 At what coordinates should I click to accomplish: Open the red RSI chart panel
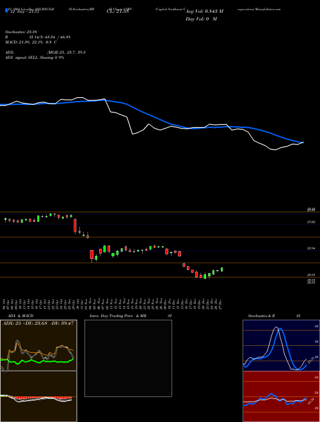[x=281, y=396]
